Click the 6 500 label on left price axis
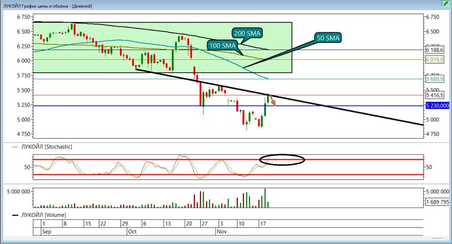452x244 pixels. 24,32
